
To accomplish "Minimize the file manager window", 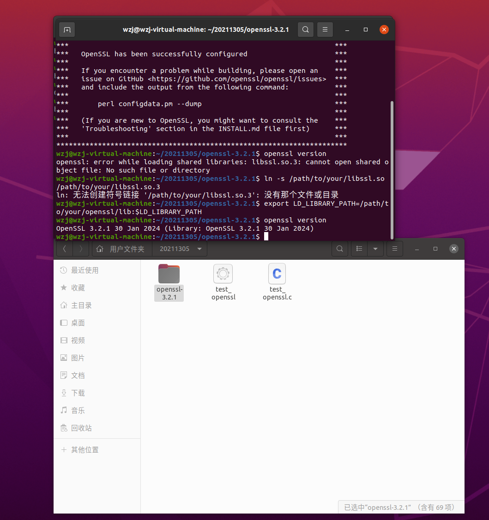I will click(x=417, y=249).
